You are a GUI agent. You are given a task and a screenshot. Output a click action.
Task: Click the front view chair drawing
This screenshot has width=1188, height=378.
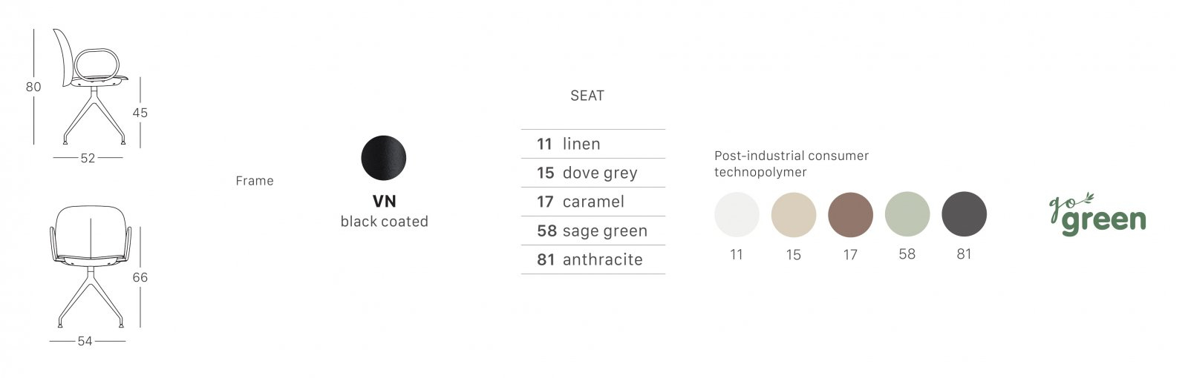[91, 267]
